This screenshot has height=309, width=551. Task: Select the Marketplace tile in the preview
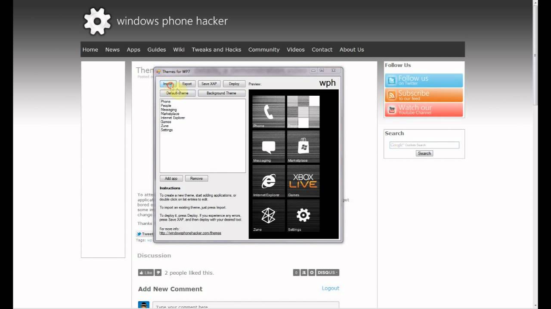303,147
